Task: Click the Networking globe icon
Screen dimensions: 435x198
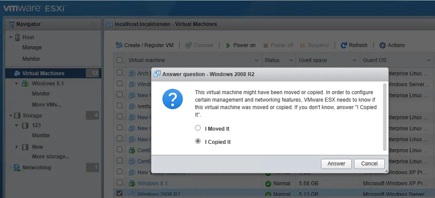Action: click(x=17, y=168)
